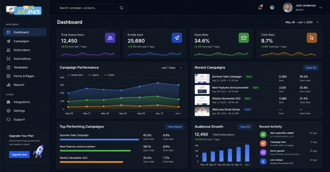Viewport: 330px width, 172px height.
Task: Click the Draft badge on Welcome Email Series
Action: 248,110
